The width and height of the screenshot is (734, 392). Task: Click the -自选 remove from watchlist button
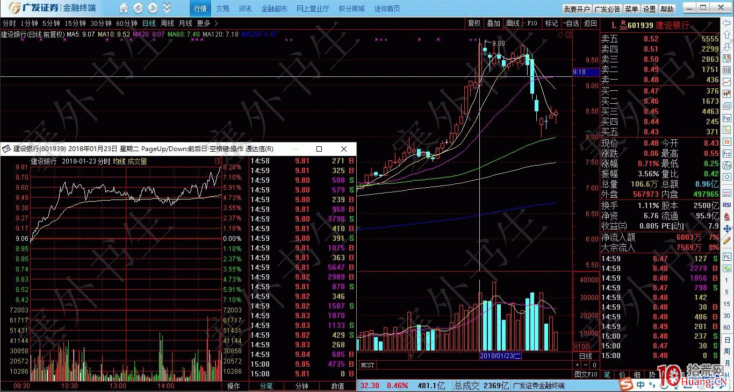point(571,23)
